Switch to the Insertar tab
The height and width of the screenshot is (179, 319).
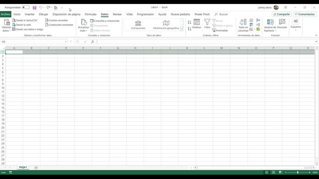29,14
